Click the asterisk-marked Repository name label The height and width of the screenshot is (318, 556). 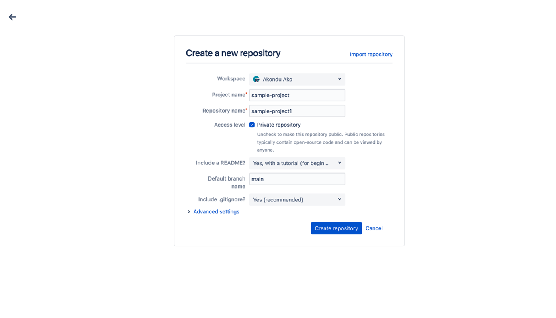point(225,111)
